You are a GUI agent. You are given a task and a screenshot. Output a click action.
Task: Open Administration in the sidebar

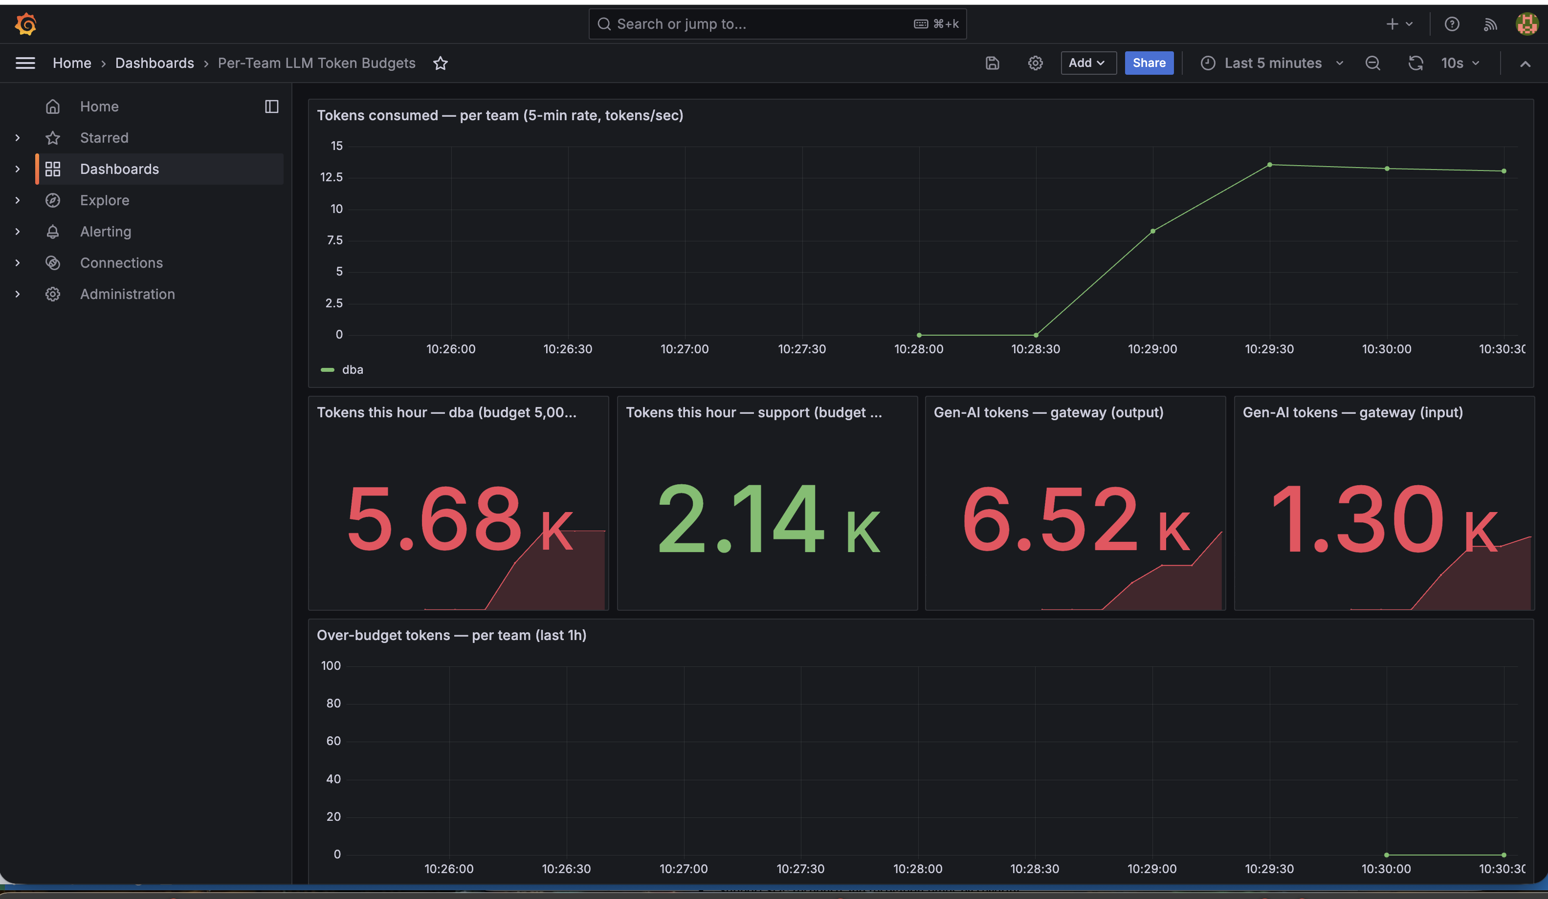(x=127, y=294)
